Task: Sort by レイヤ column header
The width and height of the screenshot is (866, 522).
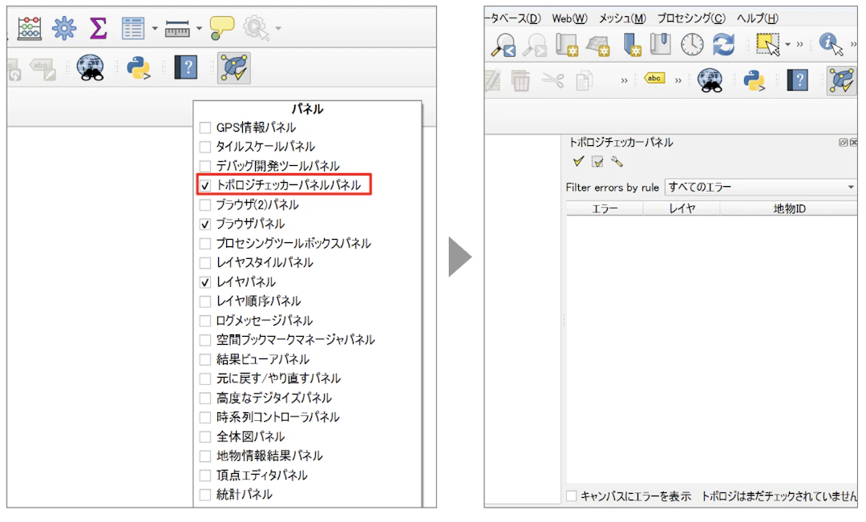Action: [682, 208]
